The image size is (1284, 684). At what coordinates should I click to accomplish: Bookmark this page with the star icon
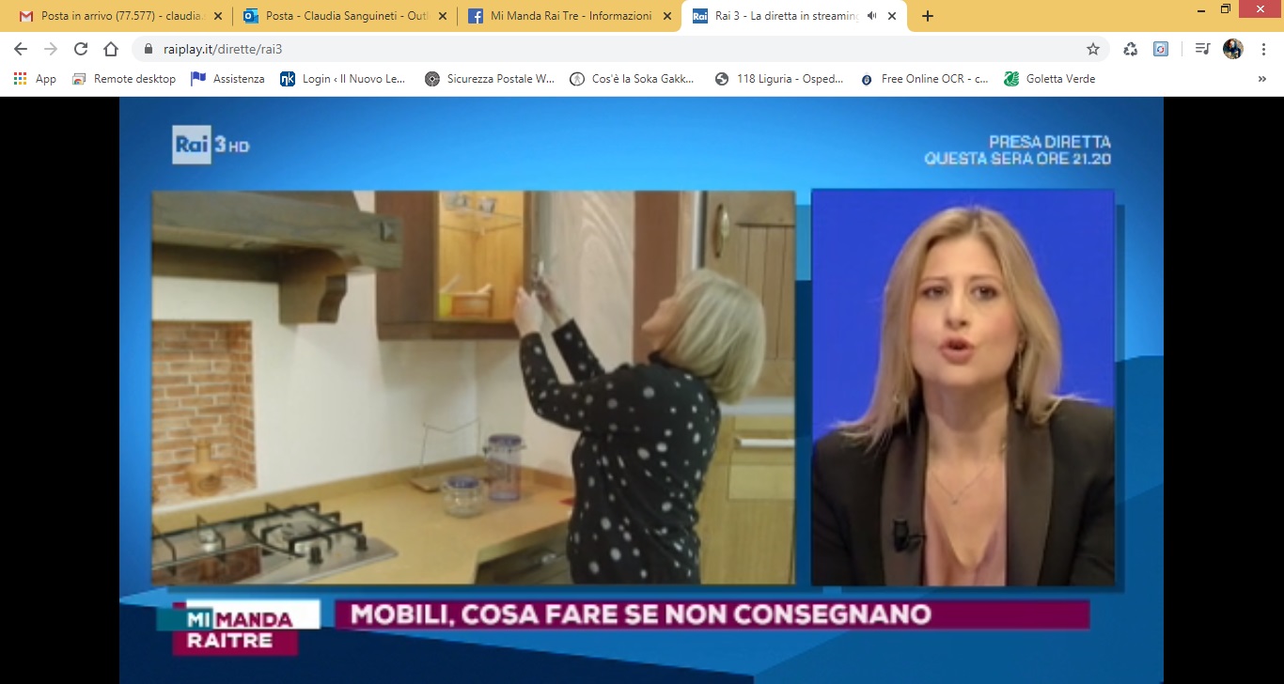click(1093, 49)
